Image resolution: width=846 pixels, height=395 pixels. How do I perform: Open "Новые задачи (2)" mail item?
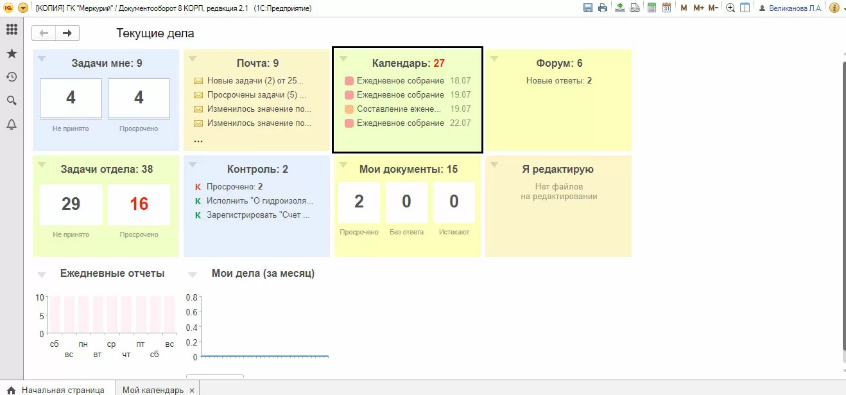pos(255,81)
